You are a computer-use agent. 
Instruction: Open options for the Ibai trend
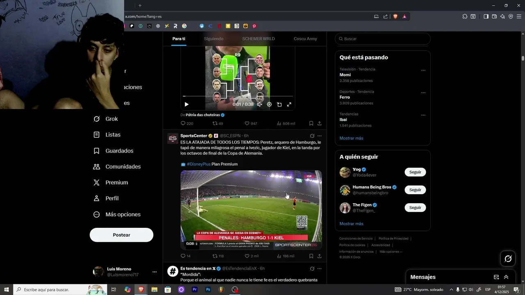pos(423,115)
